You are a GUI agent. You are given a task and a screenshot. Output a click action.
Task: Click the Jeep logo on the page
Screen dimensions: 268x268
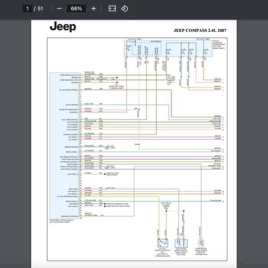click(x=63, y=27)
